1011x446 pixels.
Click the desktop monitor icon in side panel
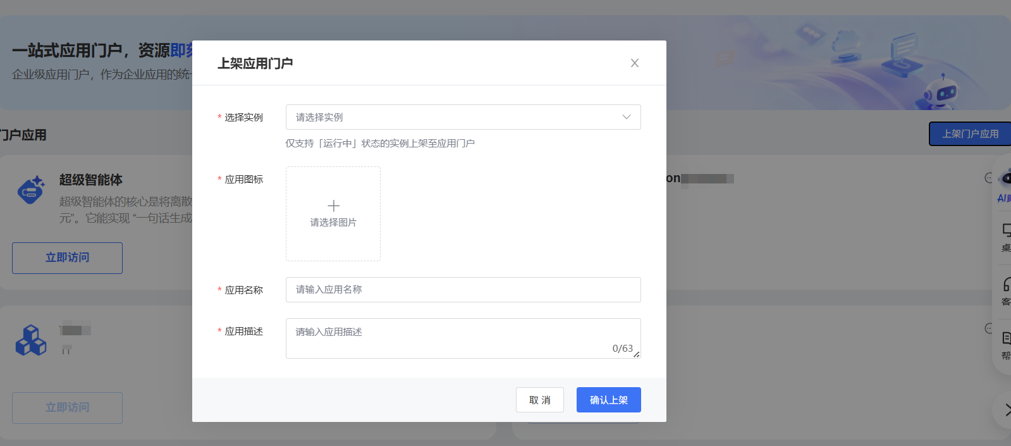pyautogui.click(x=1006, y=231)
